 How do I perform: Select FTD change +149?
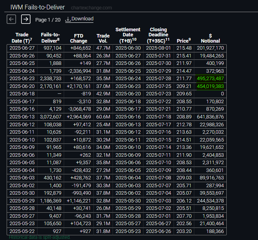[x=85, y=63]
